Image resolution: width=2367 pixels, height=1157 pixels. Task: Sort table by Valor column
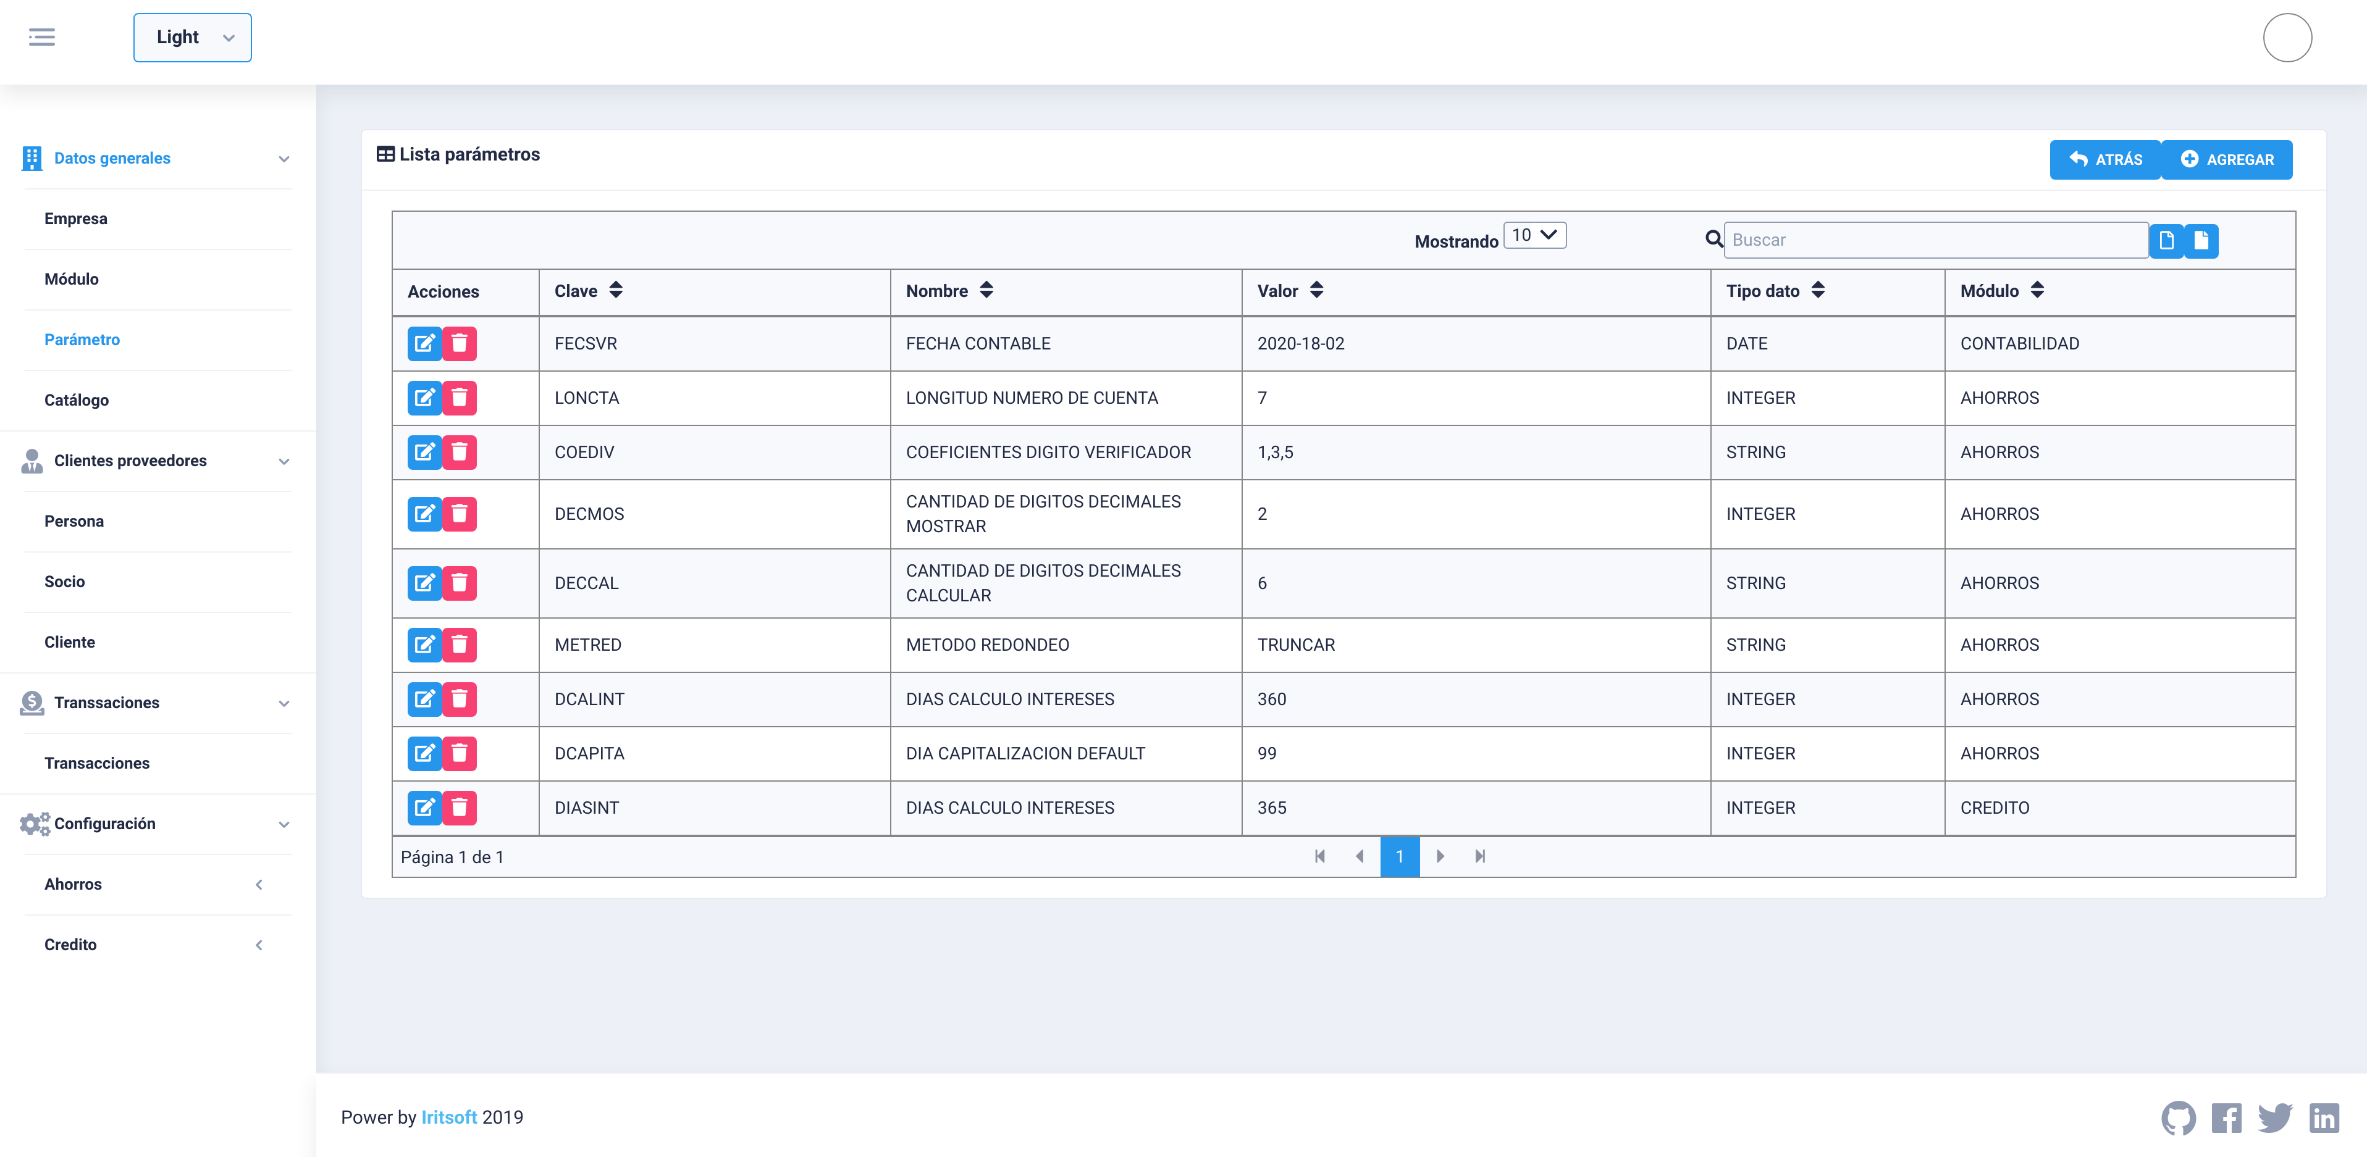[1316, 290]
